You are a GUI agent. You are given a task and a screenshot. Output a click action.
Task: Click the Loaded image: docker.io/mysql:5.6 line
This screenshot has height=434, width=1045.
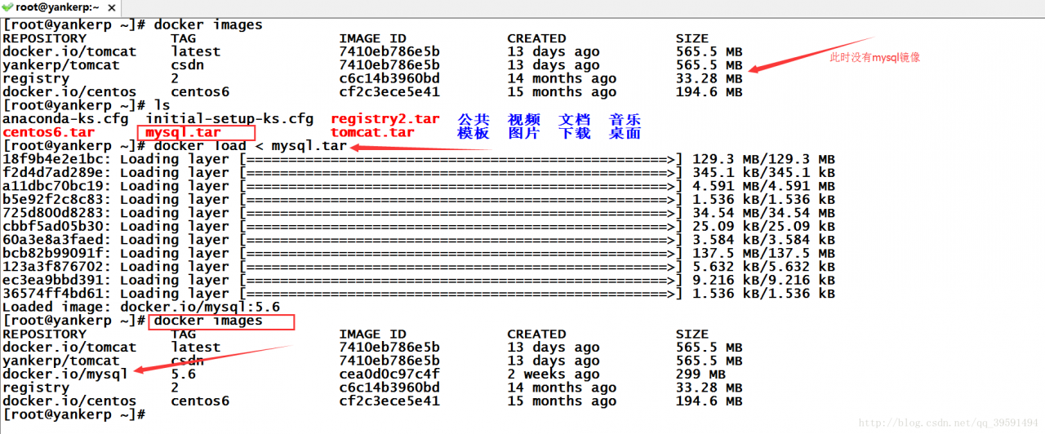pos(141,308)
